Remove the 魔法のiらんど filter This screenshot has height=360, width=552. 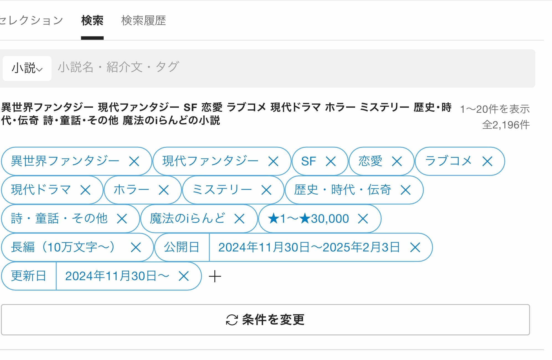click(239, 219)
